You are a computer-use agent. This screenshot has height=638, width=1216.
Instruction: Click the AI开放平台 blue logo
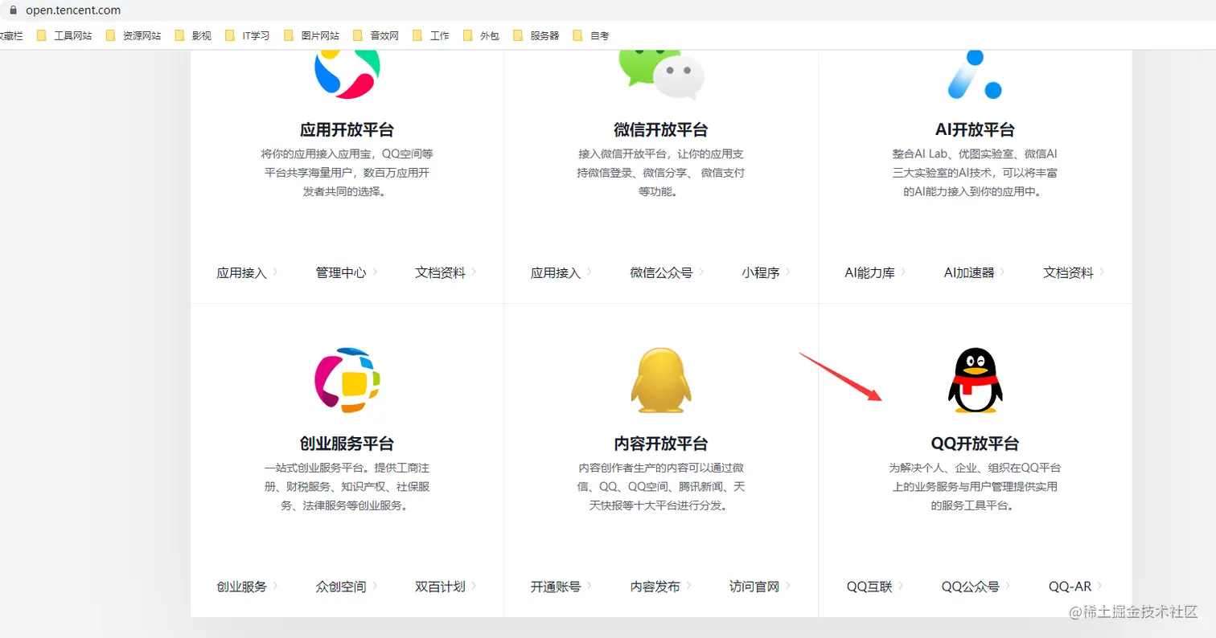[975, 74]
